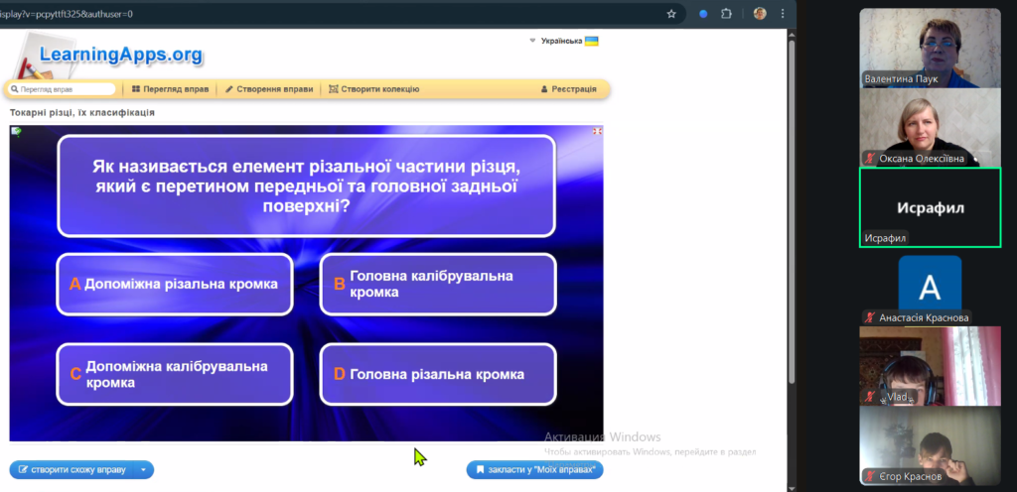Open Chrome's three-dot menu
Image resolution: width=1017 pixels, height=492 pixels.
[784, 14]
